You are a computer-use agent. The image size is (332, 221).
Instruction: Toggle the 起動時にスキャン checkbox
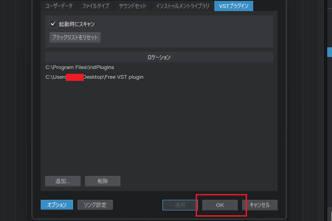coord(53,24)
